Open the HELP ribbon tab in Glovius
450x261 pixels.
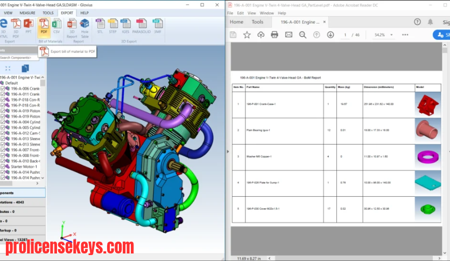coord(85,13)
